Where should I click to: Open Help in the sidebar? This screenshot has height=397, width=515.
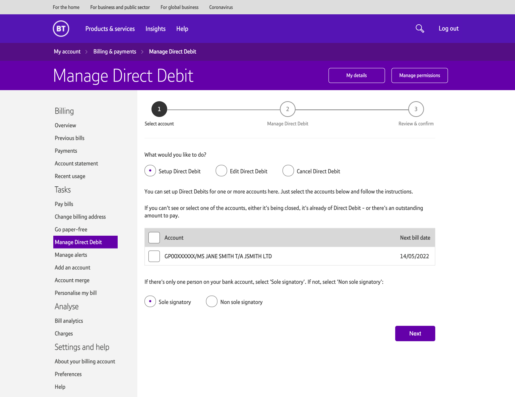coord(60,387)
